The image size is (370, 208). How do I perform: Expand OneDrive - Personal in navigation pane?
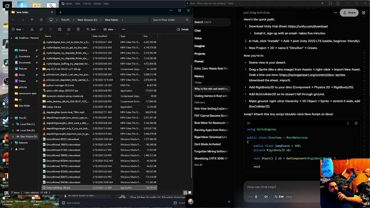(12, 38)
